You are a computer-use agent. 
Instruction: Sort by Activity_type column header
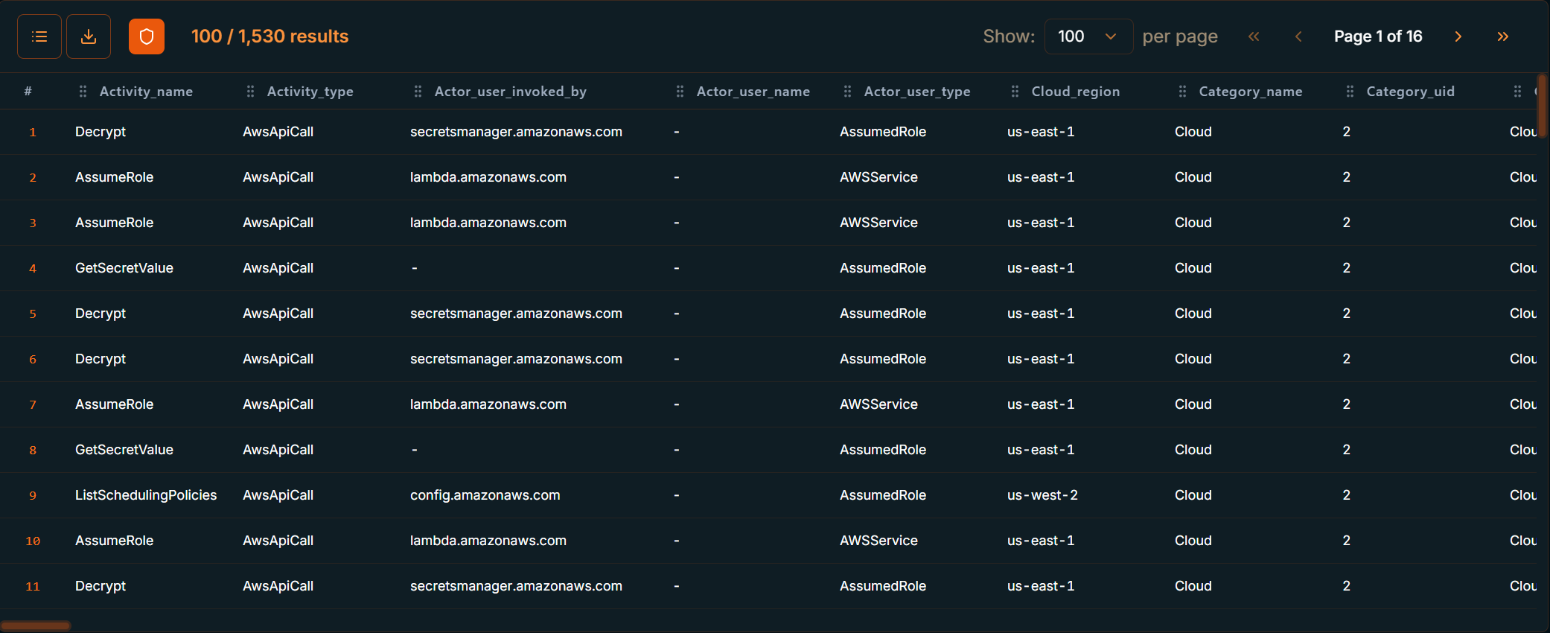pyautogui.click(x=310, y=91)
